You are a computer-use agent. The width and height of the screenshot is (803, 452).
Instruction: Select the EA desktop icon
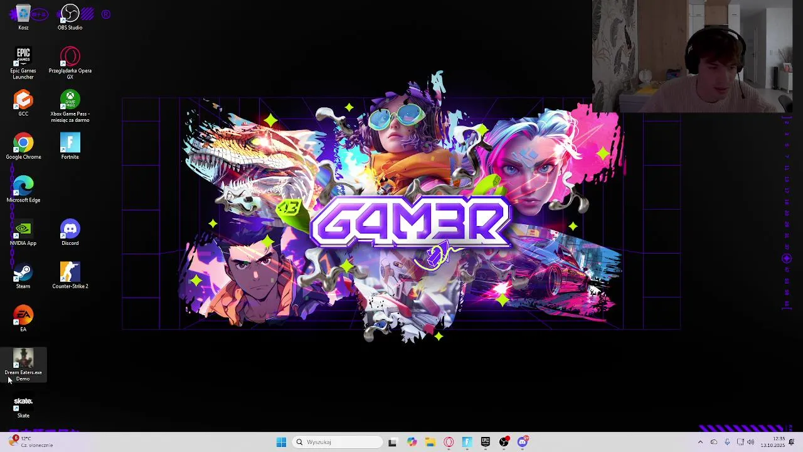coord(23,319)
